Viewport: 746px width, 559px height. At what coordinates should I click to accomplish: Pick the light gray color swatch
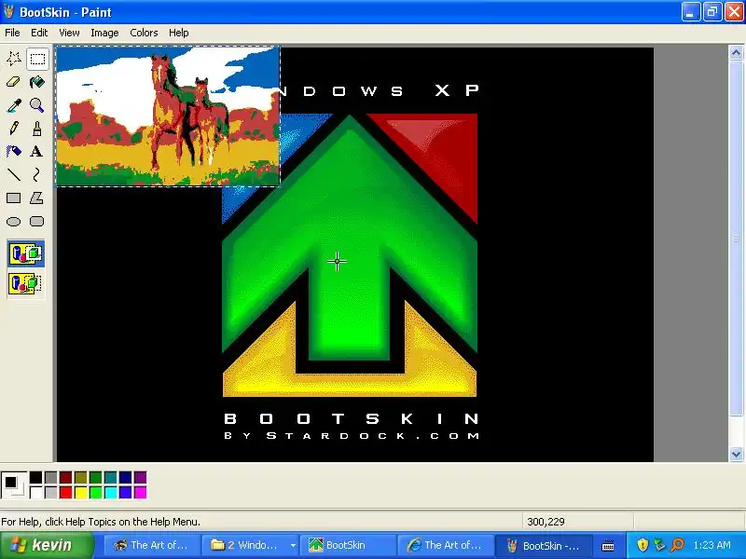(x=51, y=492)
